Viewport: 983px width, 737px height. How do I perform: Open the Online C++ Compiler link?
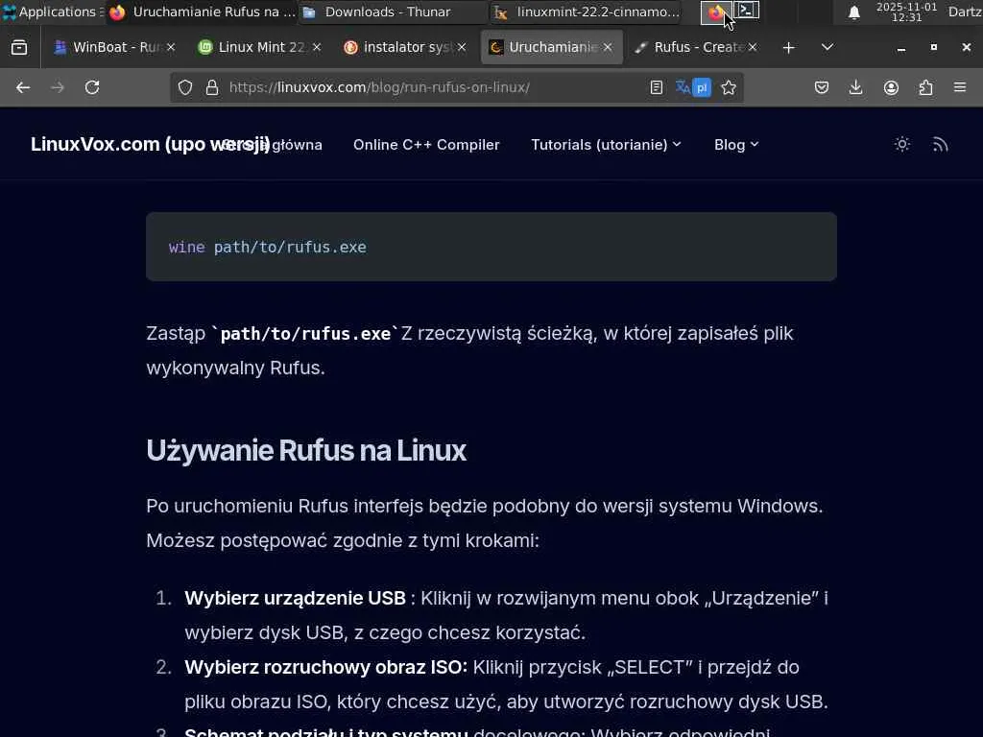(x=426, y=145)
